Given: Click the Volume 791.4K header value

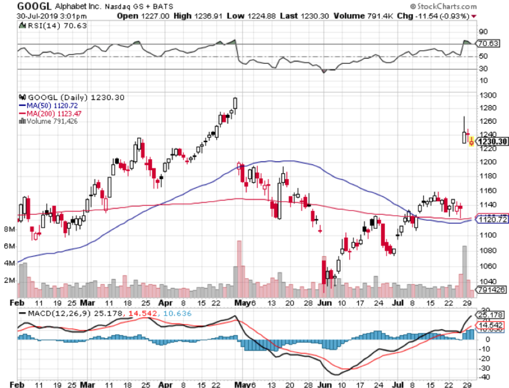Looking at the screenshot, I should coord(363,16).
